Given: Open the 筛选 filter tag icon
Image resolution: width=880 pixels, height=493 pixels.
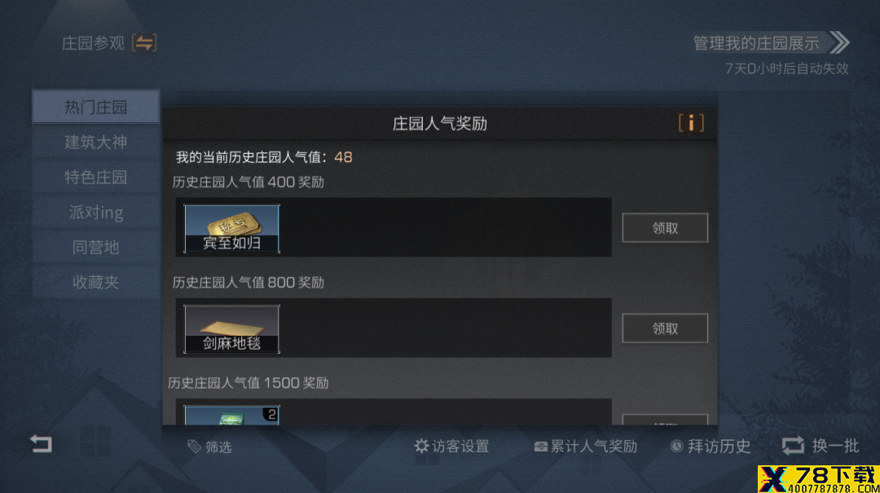Looking at the screenshot, I should (194, 447).
